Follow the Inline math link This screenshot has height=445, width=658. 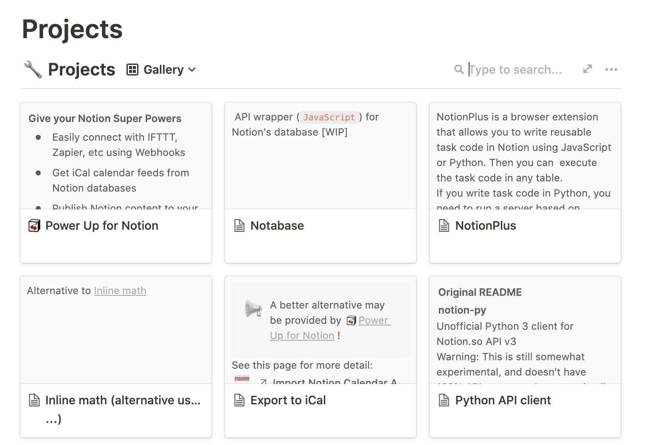(120, 290)
